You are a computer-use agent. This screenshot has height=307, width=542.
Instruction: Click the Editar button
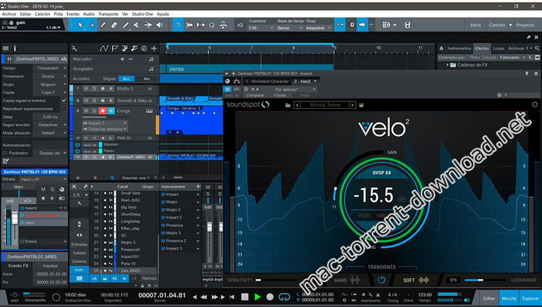pyautogui.click(x=489, y=299)
